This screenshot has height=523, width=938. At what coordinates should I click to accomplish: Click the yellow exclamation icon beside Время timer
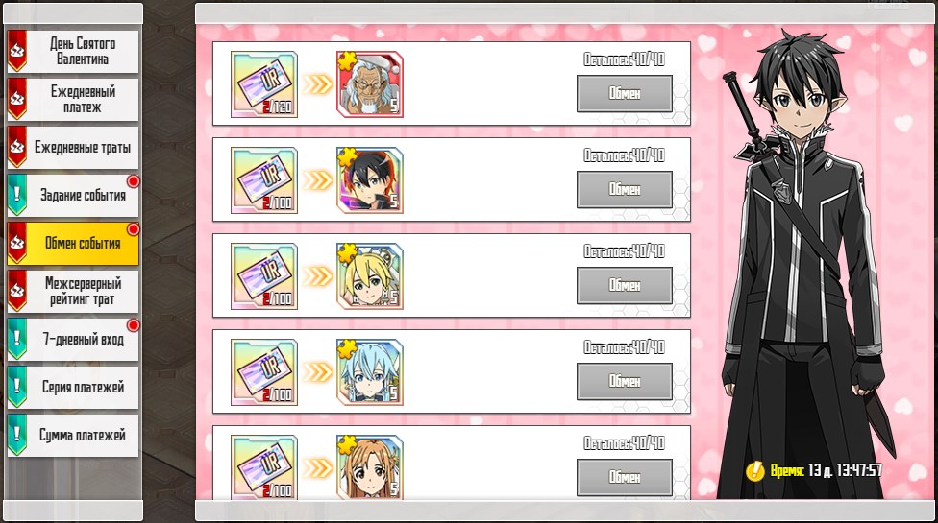[x=755, y=471]
